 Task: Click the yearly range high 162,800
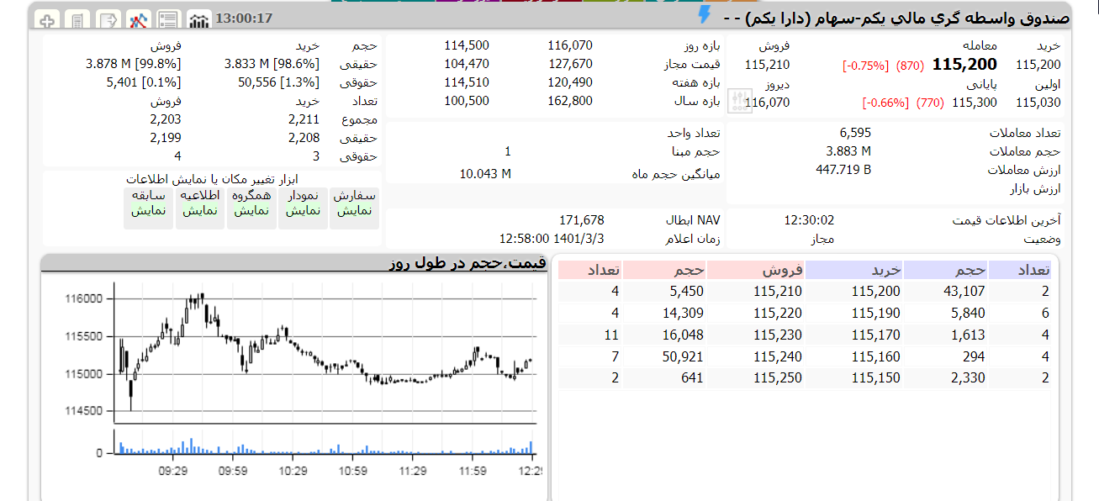[x=570, y=101]
